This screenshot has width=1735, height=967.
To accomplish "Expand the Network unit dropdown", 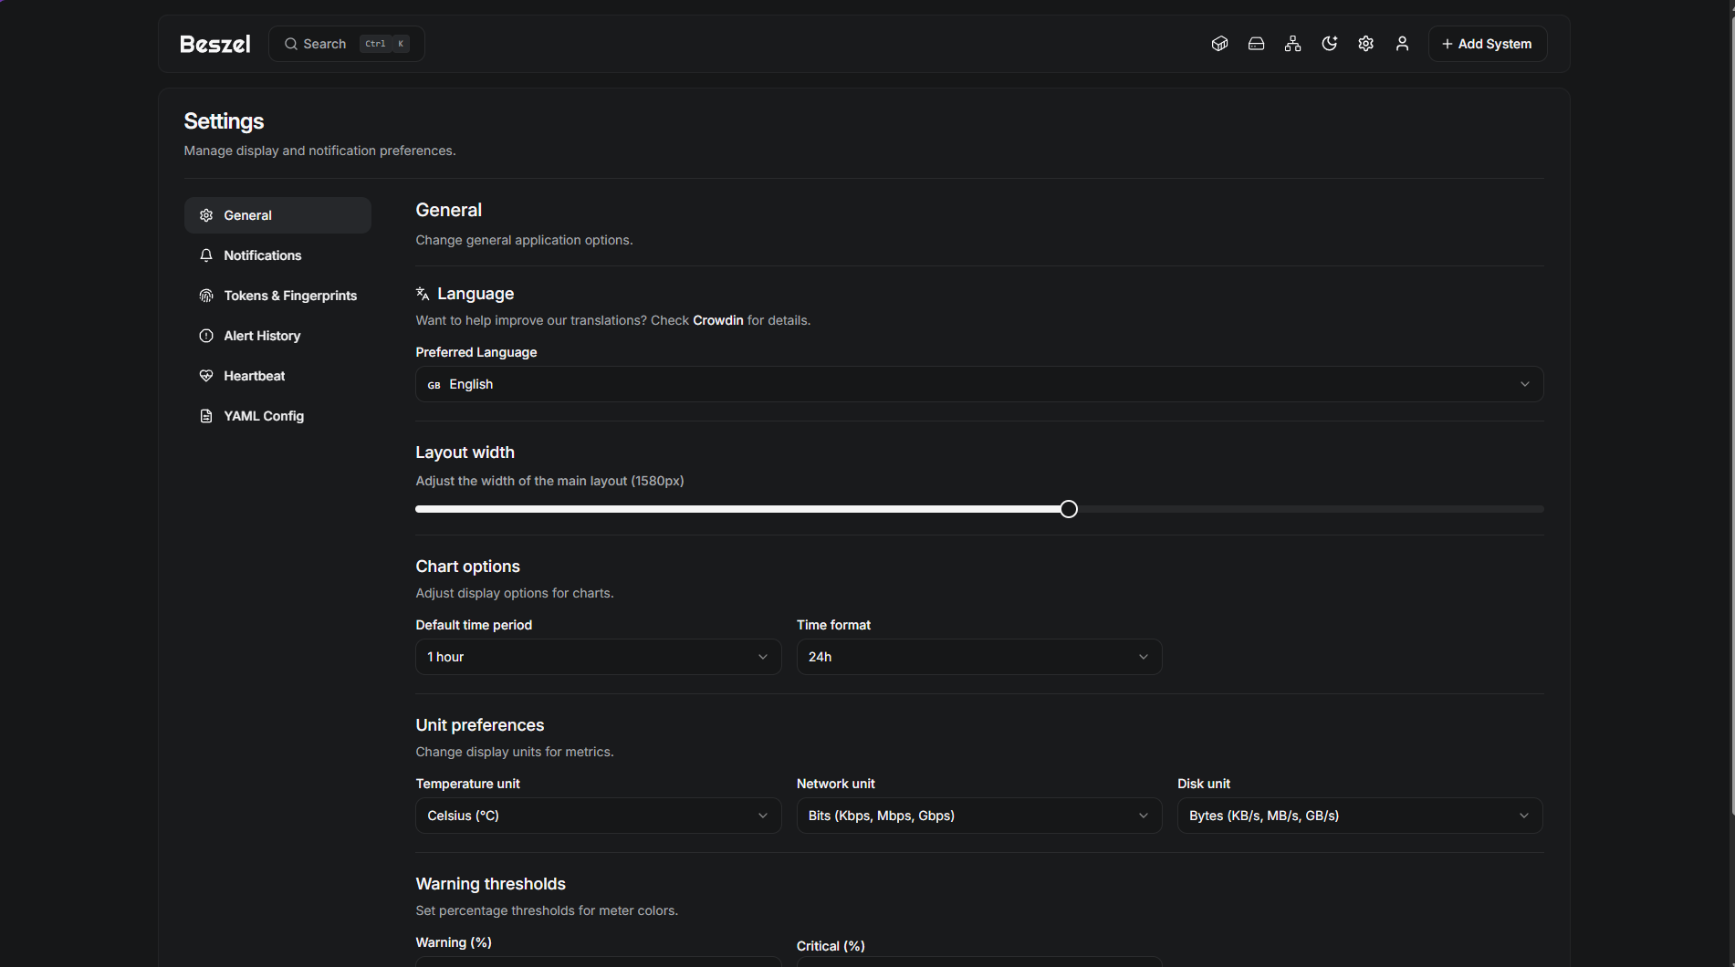I will click(x=979, y=816).
